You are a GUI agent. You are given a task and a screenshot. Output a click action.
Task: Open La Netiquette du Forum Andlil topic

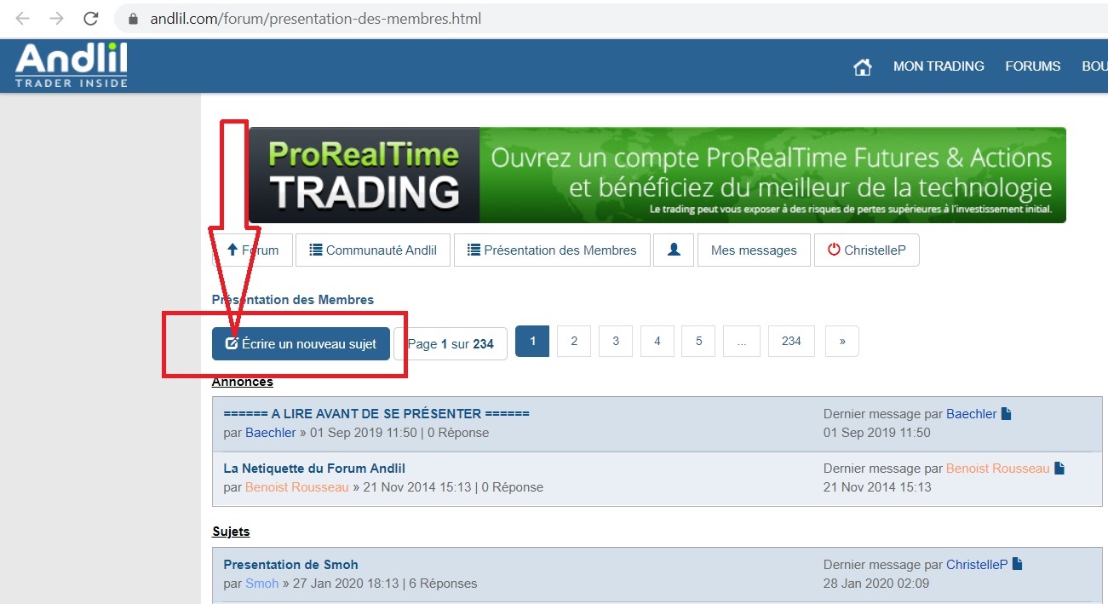pos(314,468)
